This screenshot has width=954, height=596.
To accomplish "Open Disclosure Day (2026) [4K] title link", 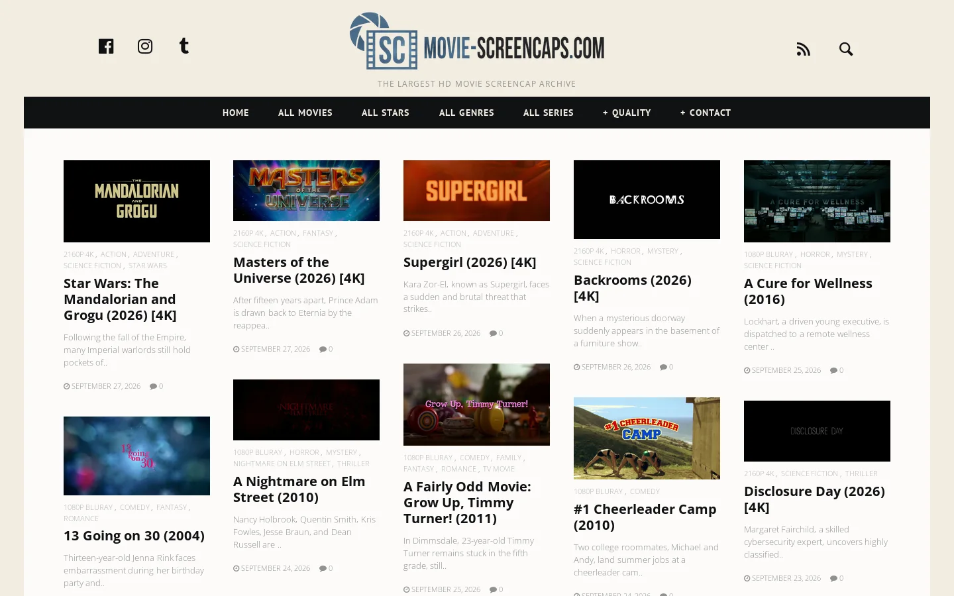I will (814, 499).
